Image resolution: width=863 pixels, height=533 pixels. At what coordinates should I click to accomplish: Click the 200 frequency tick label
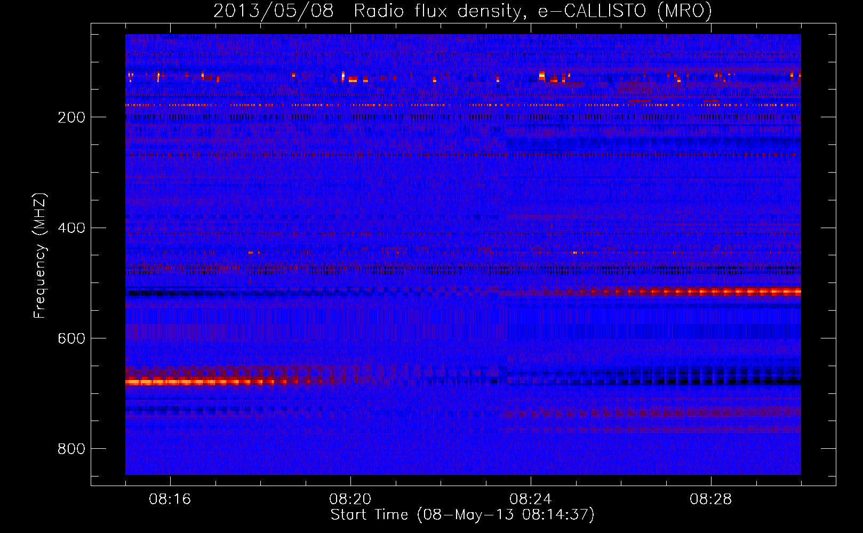(x=71, y=117)
